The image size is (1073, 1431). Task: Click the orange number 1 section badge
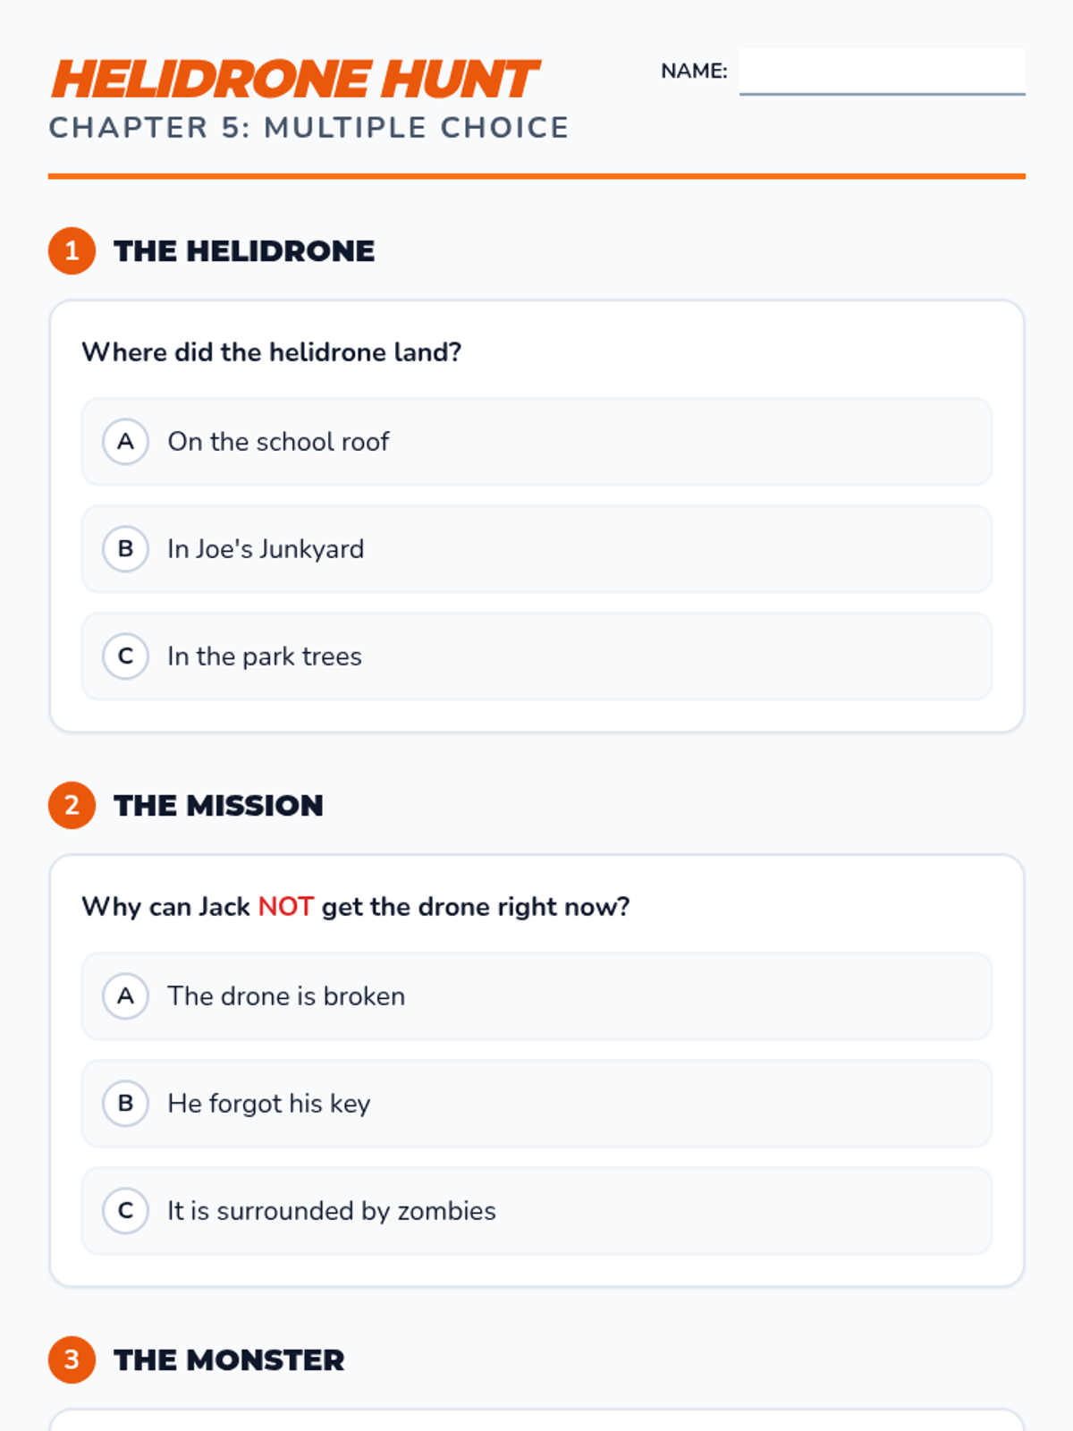pyautogui.click(x=72, y=250)
